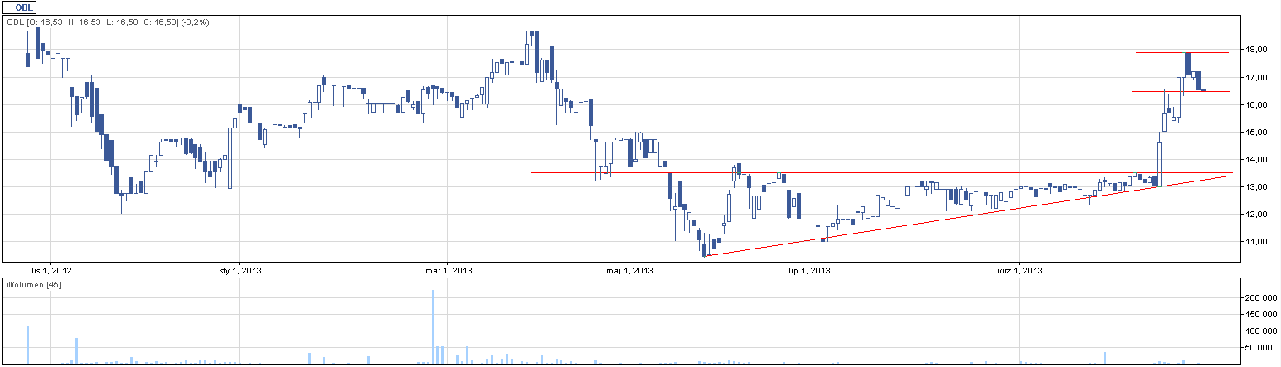Click the sty 1, 2013 date label
Screen dimensions: 1281x367
[x=240, y=270]
